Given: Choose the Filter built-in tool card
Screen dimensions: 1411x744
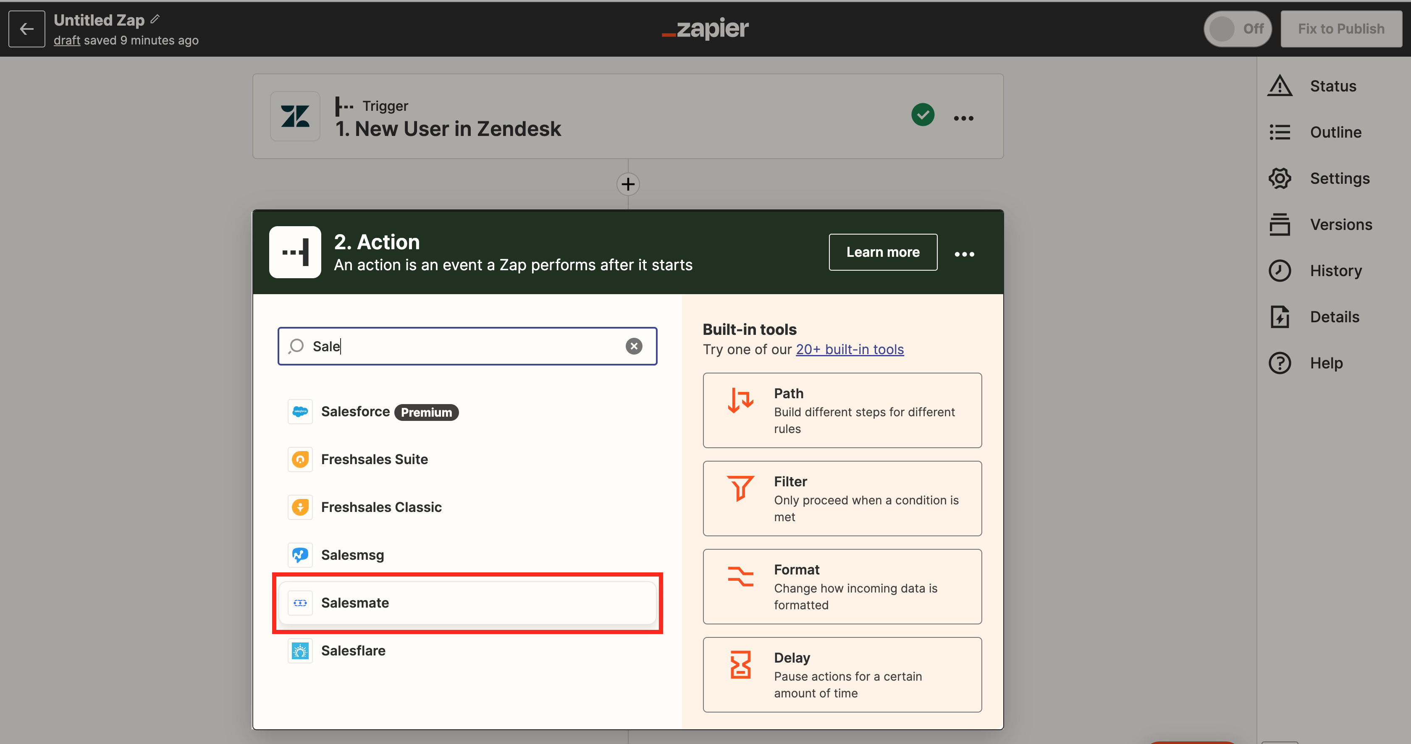Looking at the screenshot, I should click(842, 499).
